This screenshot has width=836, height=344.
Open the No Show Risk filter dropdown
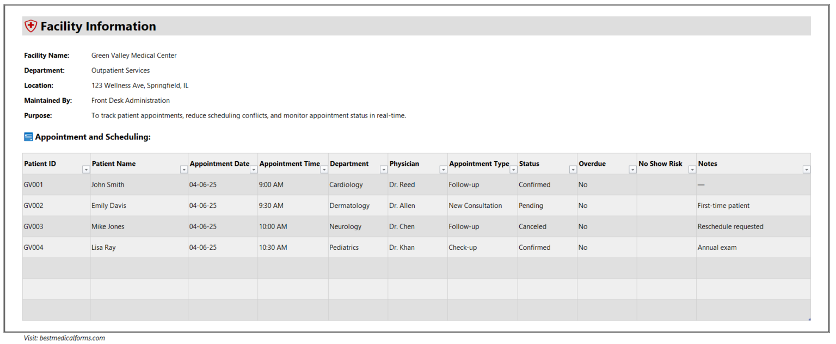[692, 170]
